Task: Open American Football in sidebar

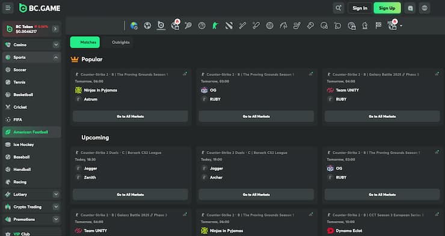Action: [x=31, y=132]
